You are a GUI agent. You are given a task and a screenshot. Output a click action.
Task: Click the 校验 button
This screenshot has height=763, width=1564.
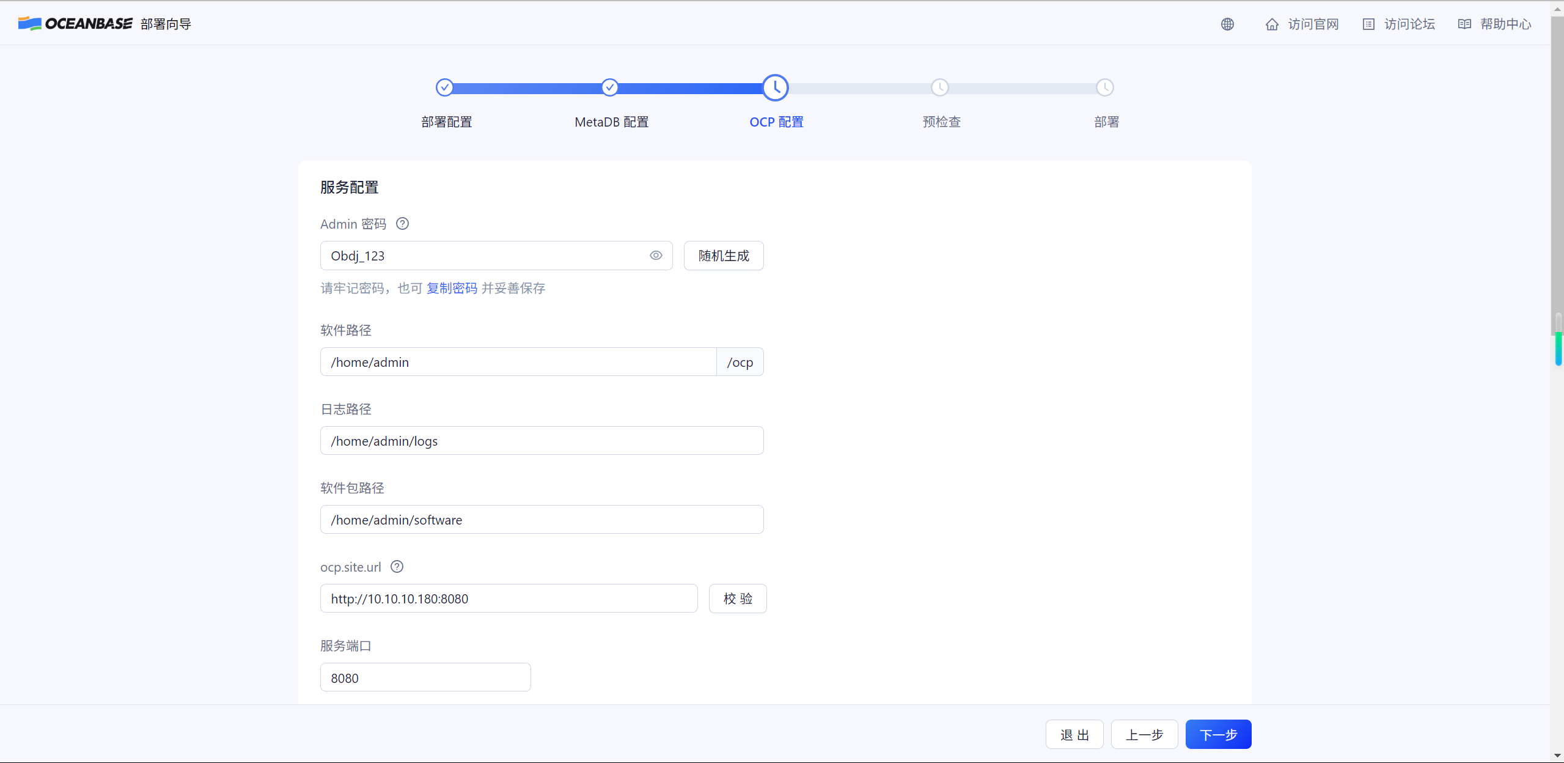click(x=738, y=599)
